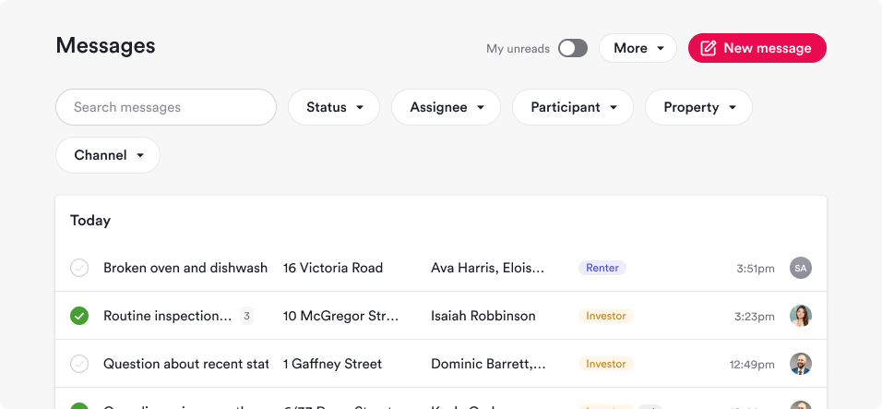Image resolution: width=882 pixels, height=409 pixels.
Task: Focus the Search messages field
Action: click(166, 107)
